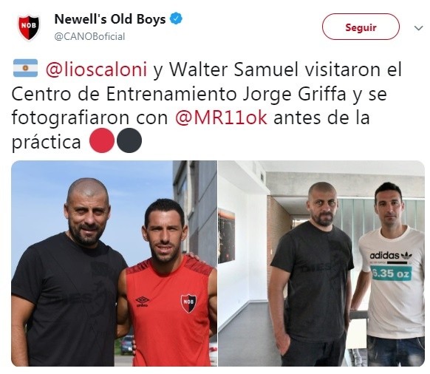This screenshot has width=430, height=374.
Task: Click the Argentina flag emoji
Action: point(26,68)
